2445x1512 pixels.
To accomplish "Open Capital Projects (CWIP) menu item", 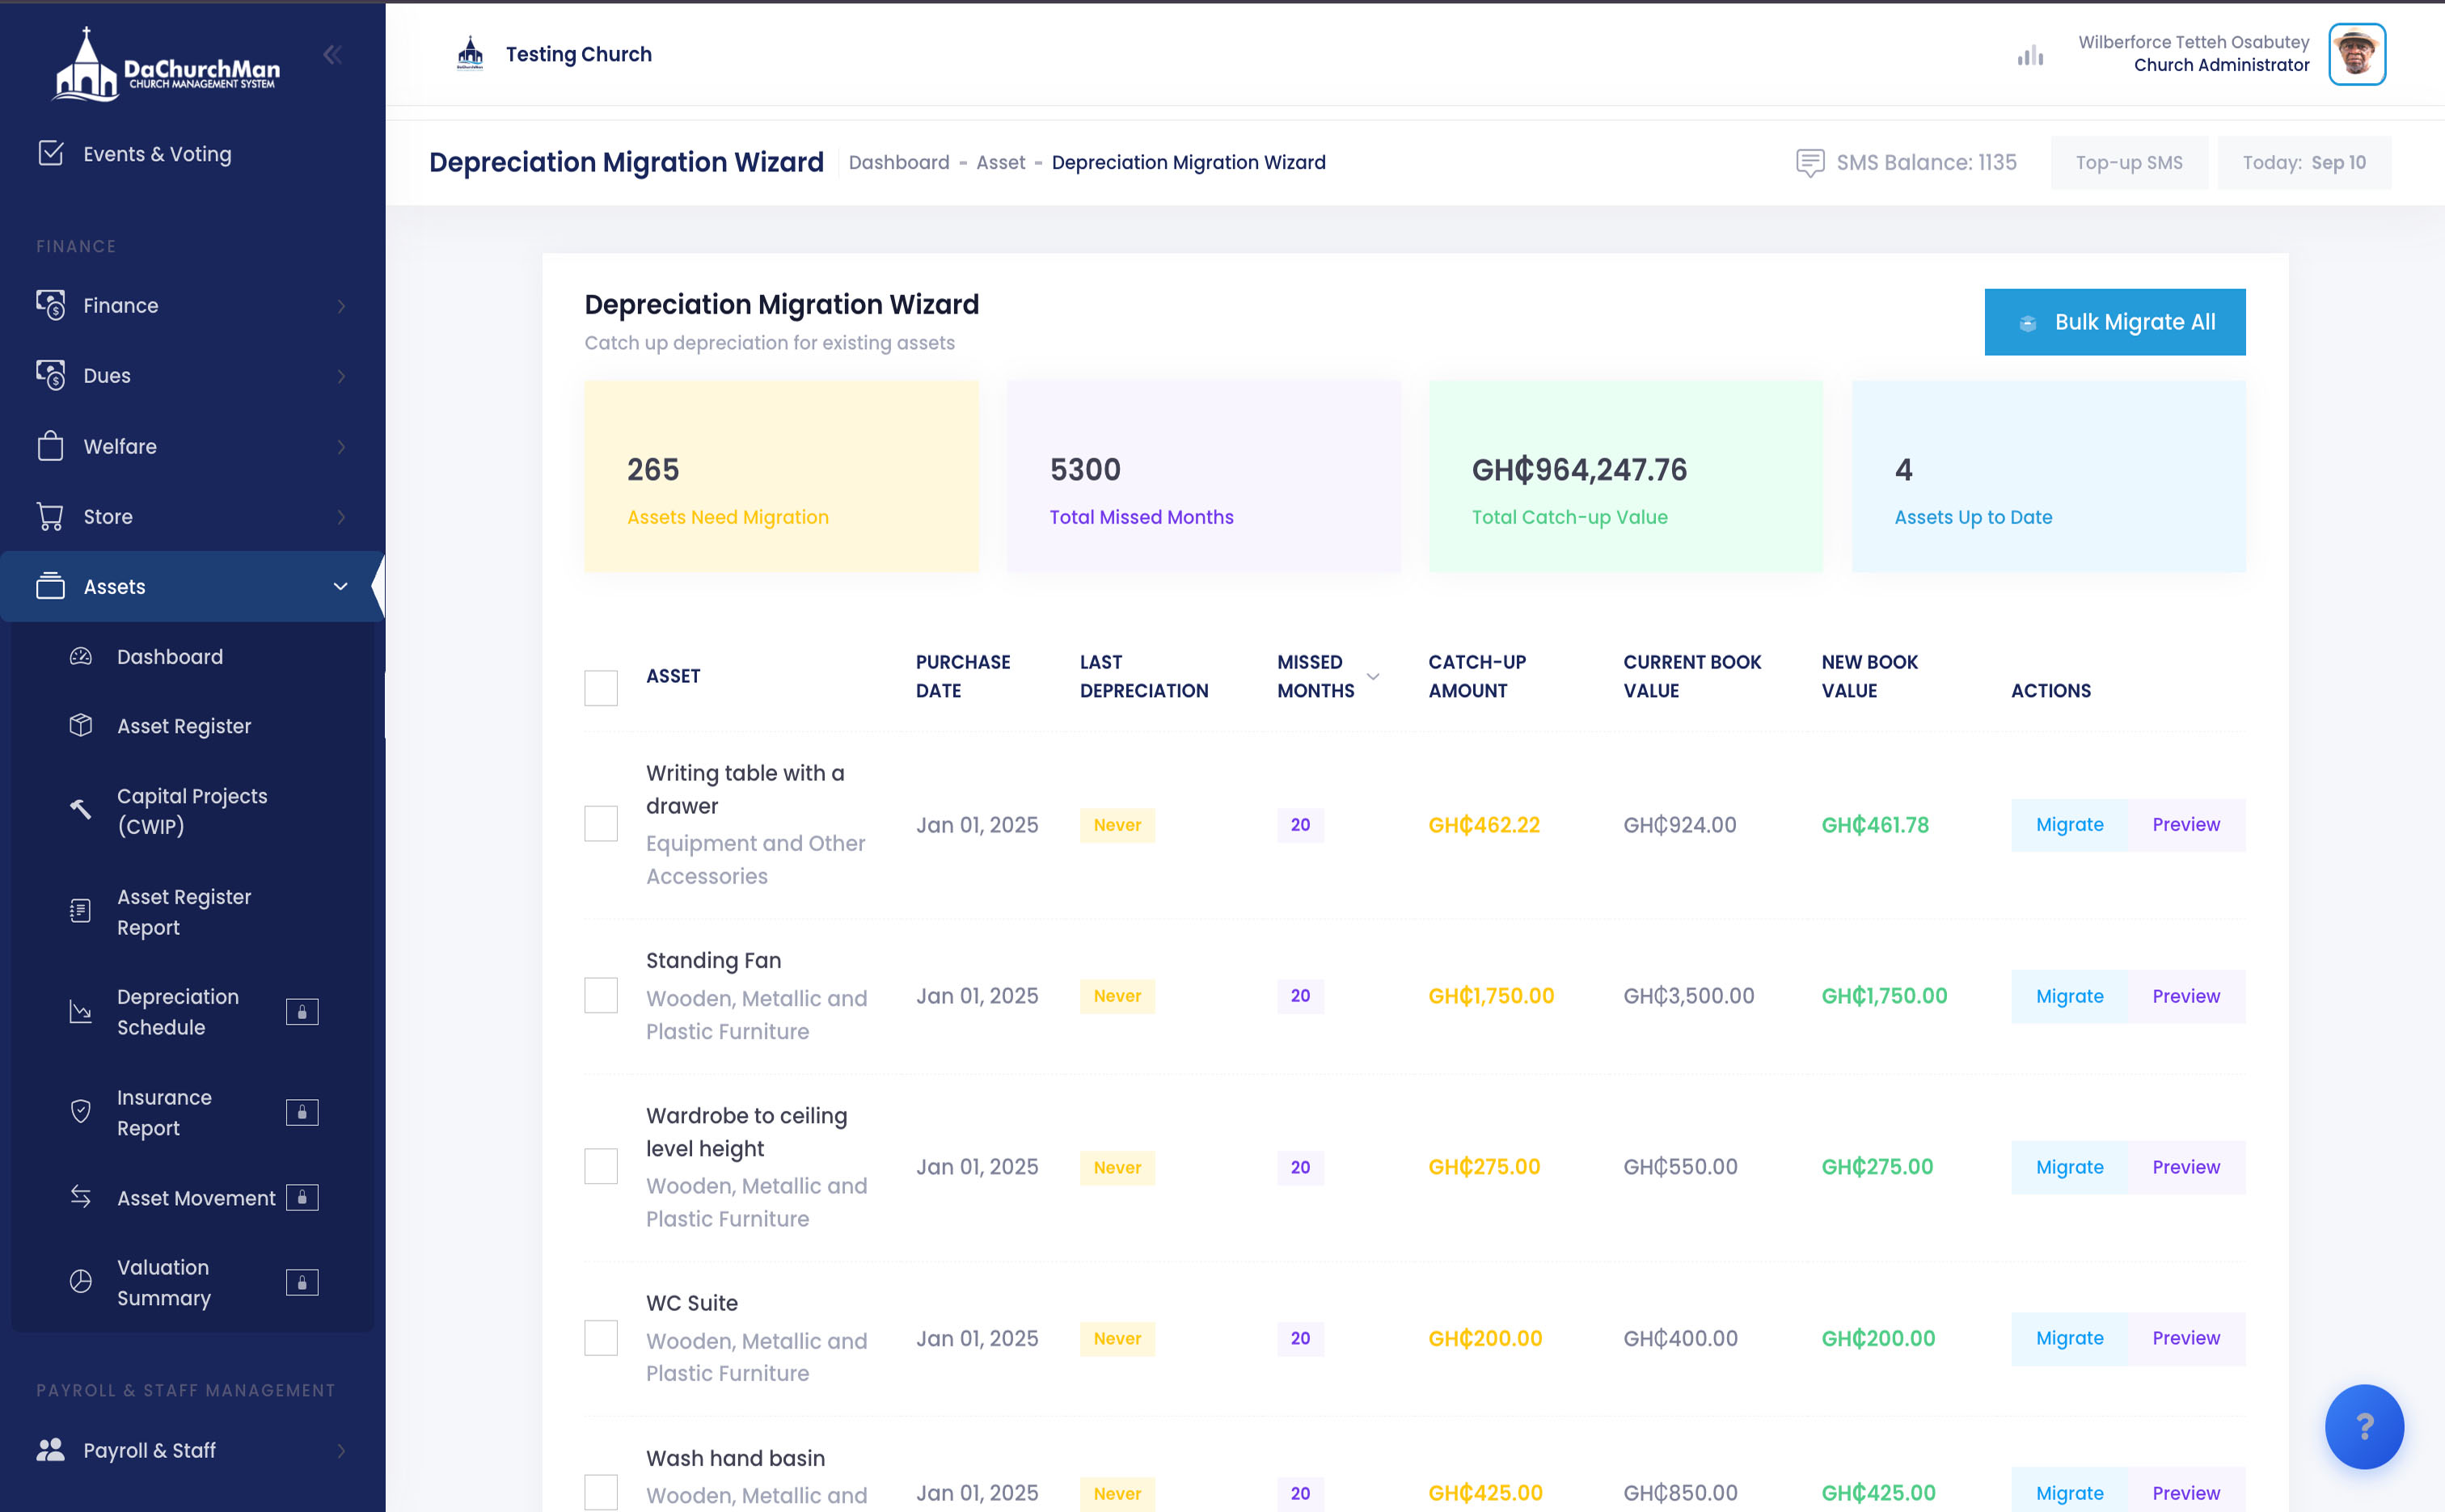I will (x=192, y=811).
